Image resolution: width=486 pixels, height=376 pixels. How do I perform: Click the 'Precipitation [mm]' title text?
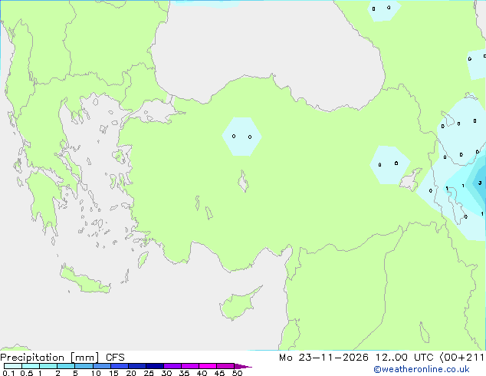pyautogui.click(x=50, y=358)
